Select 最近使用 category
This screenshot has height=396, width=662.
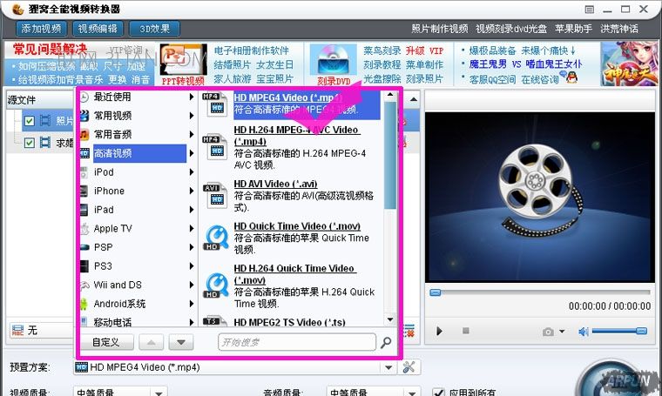tap(112, 97)
